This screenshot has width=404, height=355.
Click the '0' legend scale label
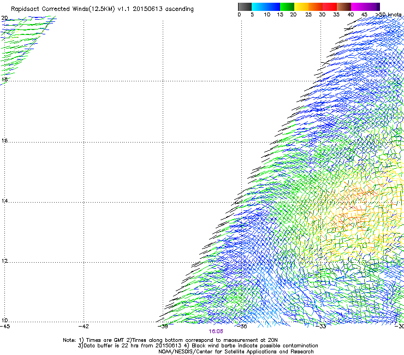239,15
